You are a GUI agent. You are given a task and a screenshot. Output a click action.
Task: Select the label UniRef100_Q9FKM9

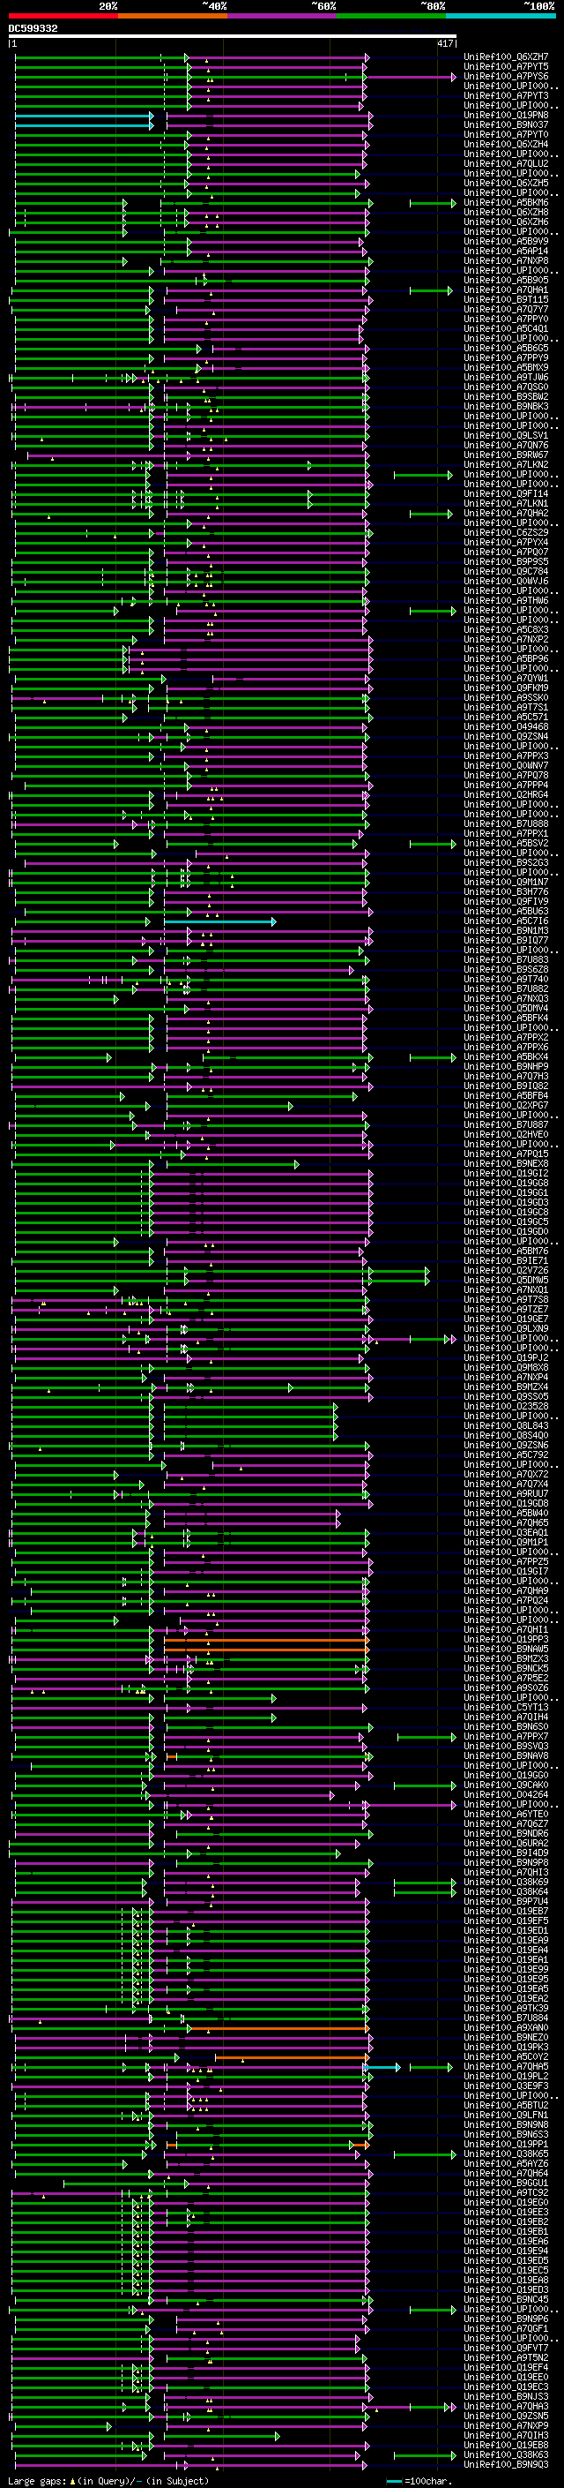point(506,688)
